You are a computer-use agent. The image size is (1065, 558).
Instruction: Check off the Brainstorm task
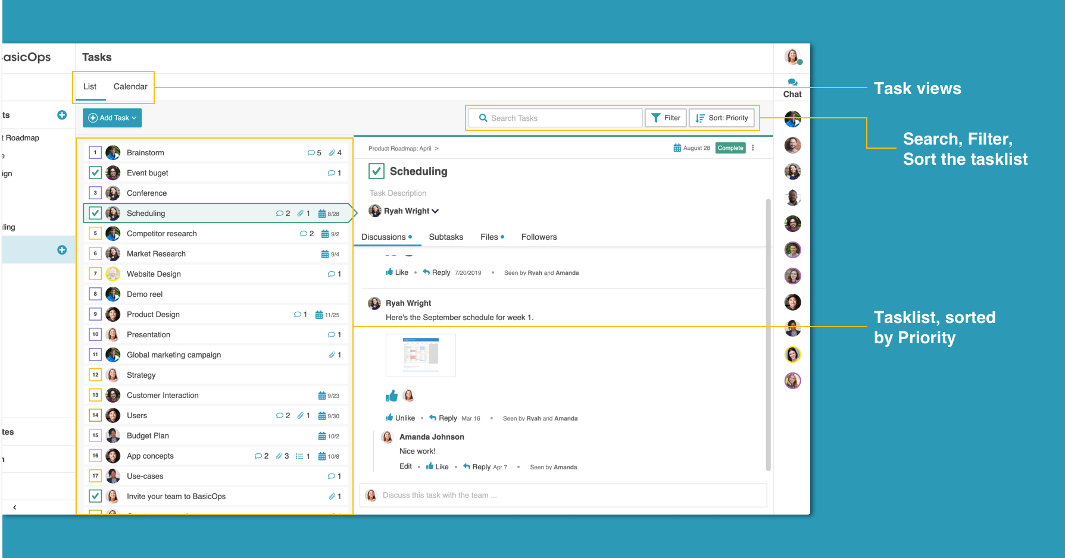coord(95,152)
